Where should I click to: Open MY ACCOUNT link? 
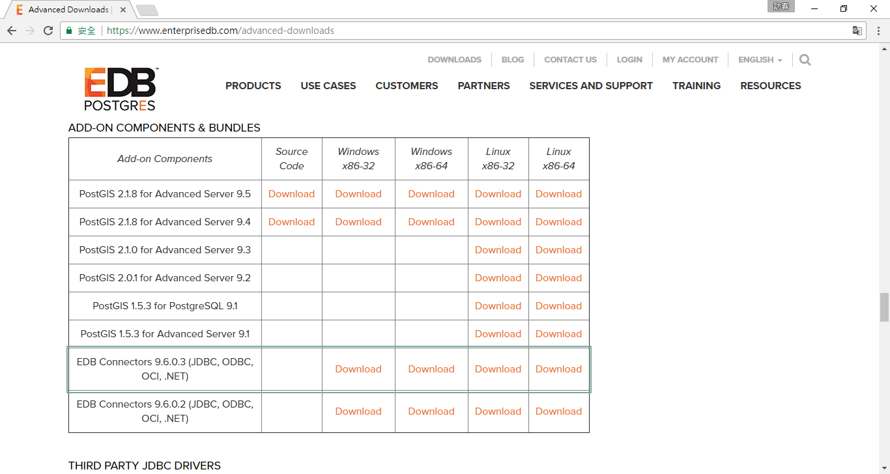(x=690, y=59)
